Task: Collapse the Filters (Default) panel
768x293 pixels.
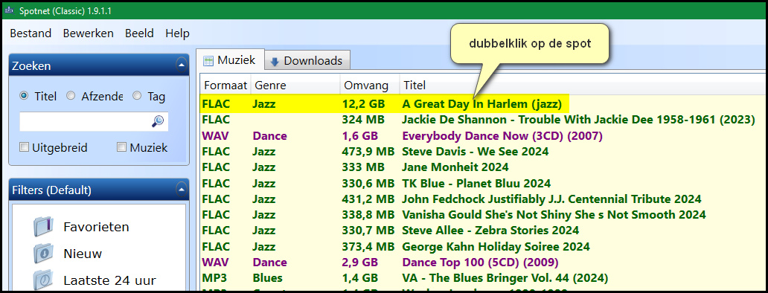Action: point(182,190)
